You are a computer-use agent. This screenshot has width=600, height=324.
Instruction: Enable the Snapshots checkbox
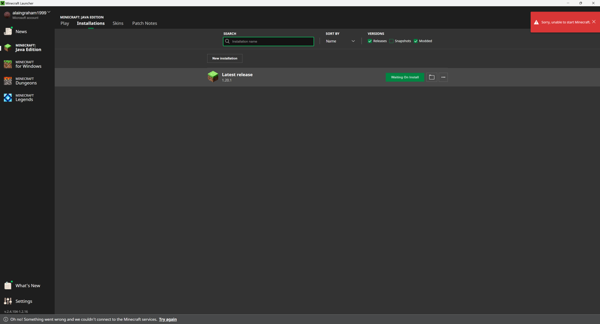pos(391,41)
